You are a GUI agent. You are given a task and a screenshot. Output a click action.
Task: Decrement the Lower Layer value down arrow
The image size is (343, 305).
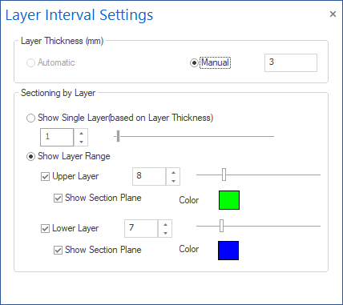coord(165,233)
